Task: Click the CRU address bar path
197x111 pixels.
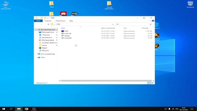Action: pyautogui.click(x=58, y=24)
